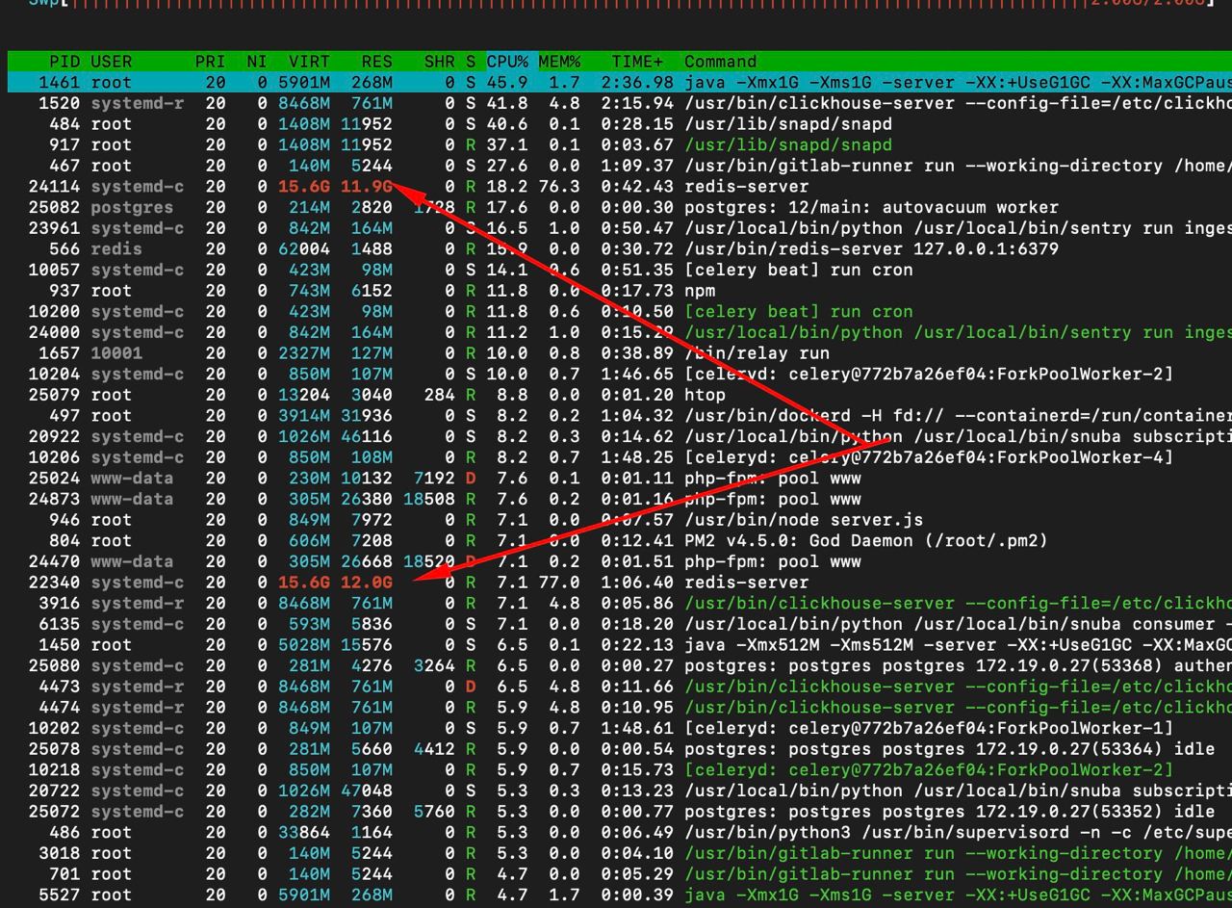Click the NI column header

click(257, 62)
